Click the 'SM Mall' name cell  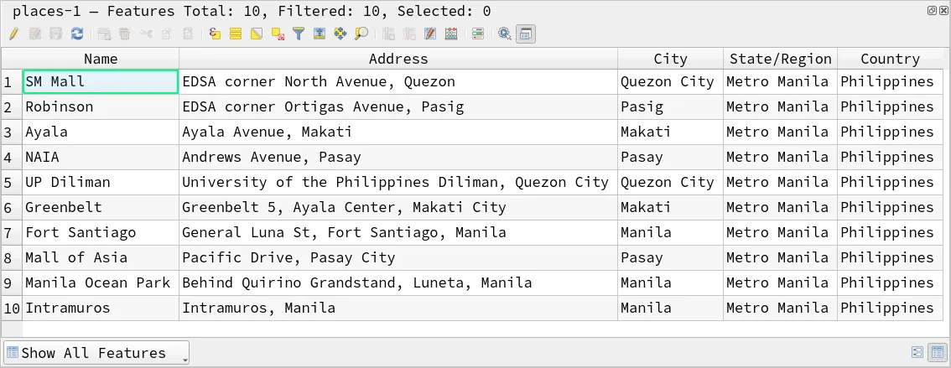coord(101,82)
